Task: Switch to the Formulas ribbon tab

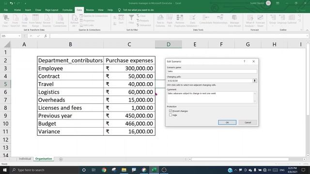Action: click(67, 10)
